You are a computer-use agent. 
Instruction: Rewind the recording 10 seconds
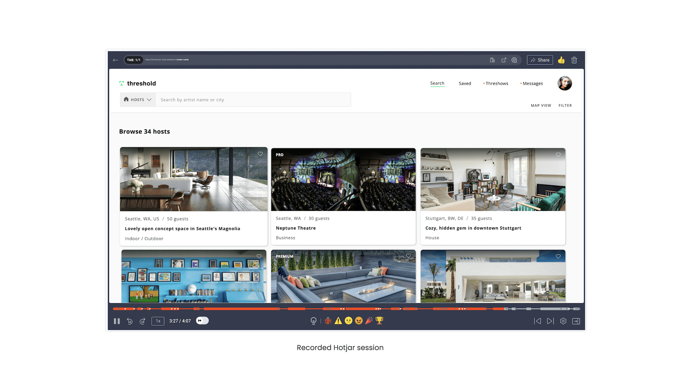coord(130,321)
